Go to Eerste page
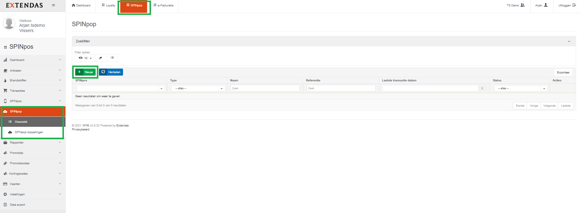Screen dimensions: 581x213 pyautogui.click(x=520, y=106)
